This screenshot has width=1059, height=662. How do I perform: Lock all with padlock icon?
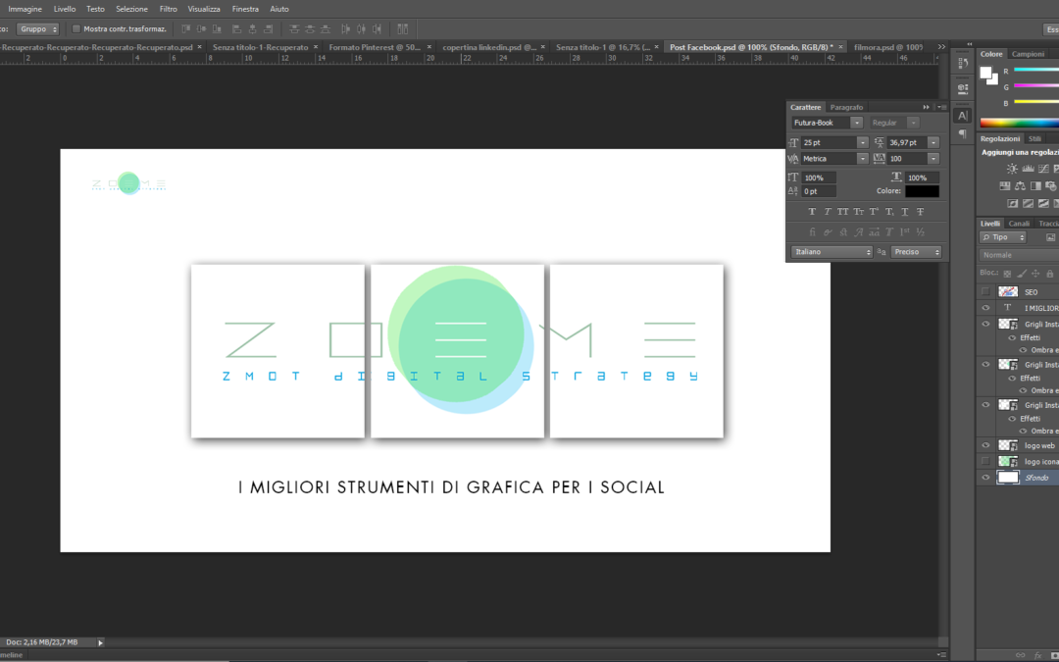coord(1049,274)
